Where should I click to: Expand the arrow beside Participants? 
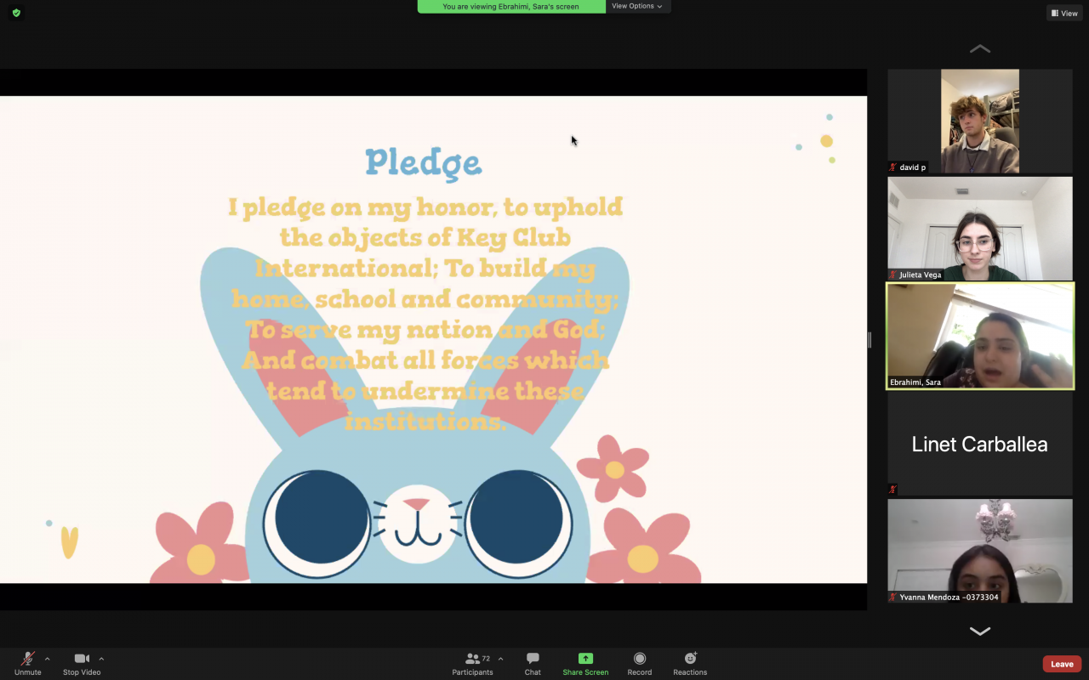coord(500,659)
